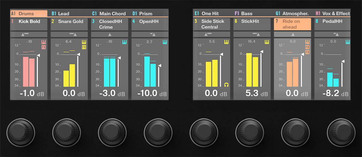362x157 pixels.
Task: Select the D1 Prism group tab
Action: pos(142,13)
